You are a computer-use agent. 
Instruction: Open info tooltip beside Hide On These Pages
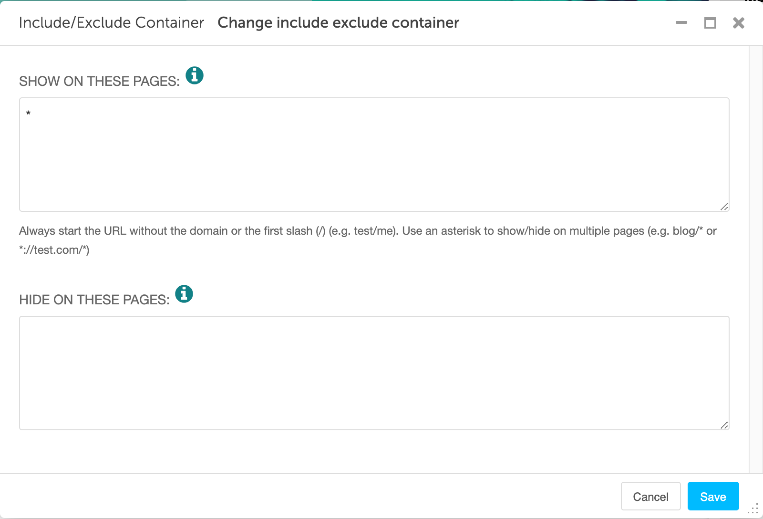[x=184, y=294]
